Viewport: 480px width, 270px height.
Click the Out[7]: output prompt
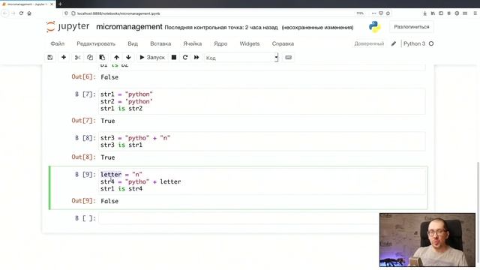(83, 121)
